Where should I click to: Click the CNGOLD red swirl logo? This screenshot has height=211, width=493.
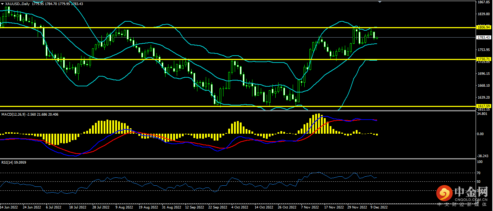click(x=444, y=194)
